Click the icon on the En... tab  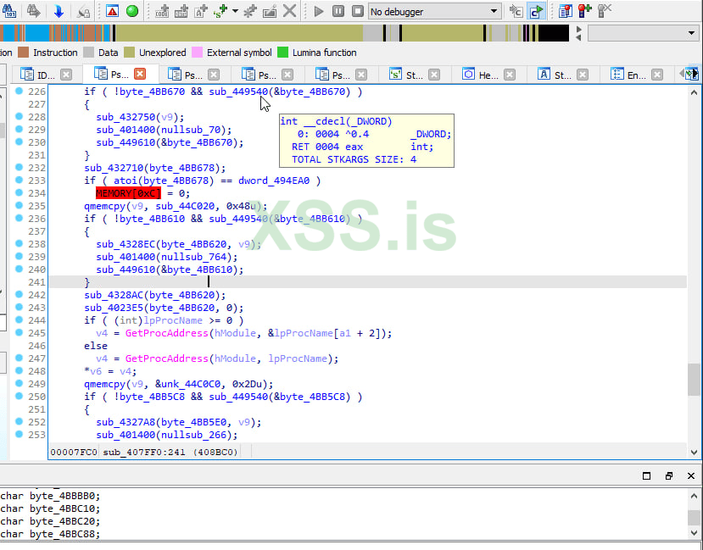tap(617, 75)
